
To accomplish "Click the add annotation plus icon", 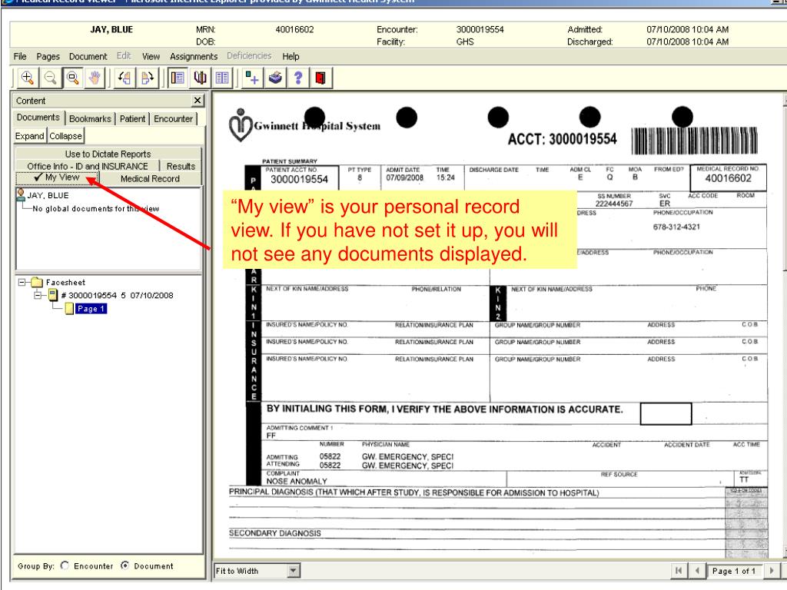I will (252, 78).
